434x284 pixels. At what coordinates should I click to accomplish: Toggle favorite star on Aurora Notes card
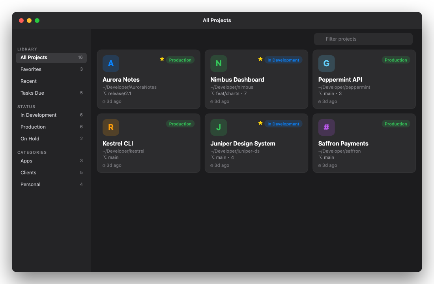point(162,59)
